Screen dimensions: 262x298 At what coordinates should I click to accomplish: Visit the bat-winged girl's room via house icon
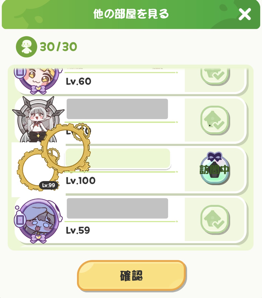click(x=215, y=120)
